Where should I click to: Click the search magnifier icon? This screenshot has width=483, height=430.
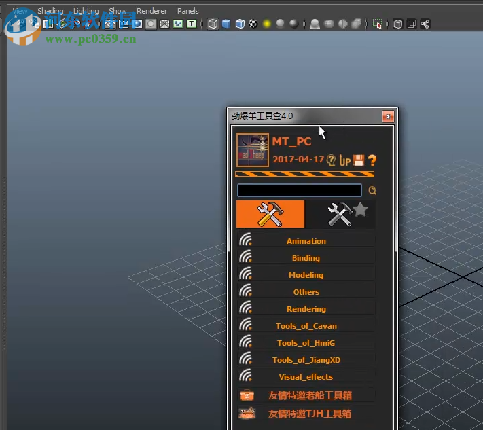(x=372, y=190)
